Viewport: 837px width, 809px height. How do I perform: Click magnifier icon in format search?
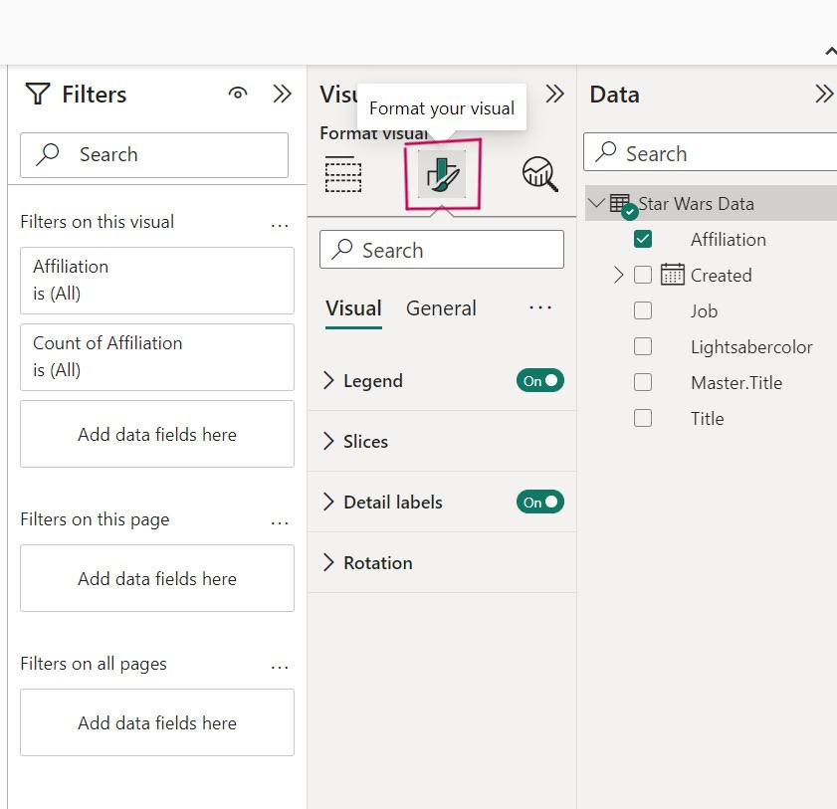point(341,249)
